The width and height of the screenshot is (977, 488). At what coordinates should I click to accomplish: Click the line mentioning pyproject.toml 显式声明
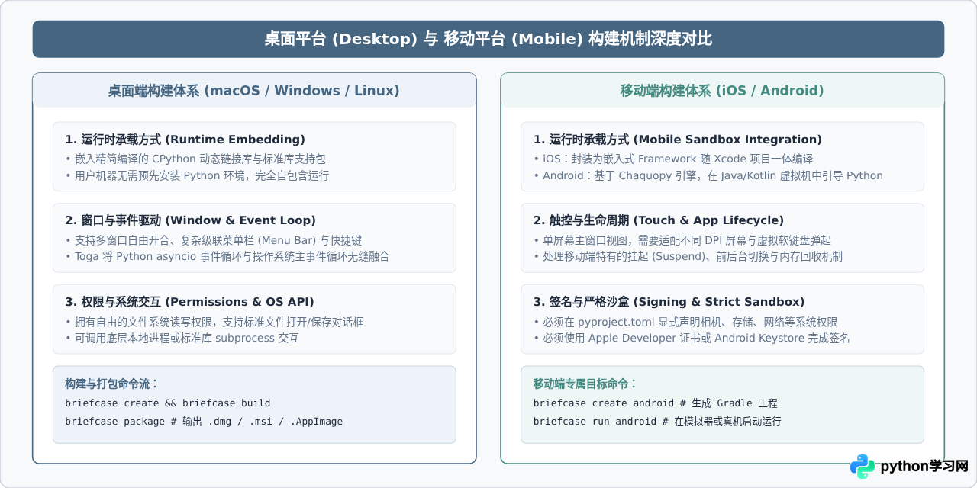click(685, 322)
